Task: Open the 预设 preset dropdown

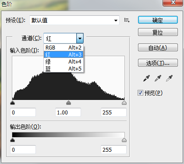Action: (x=74, y=20)
